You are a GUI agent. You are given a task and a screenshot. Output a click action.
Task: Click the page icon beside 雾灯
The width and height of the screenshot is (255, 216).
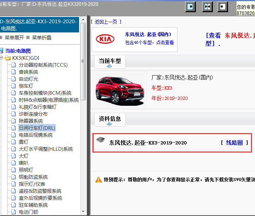tap(14, 142)
